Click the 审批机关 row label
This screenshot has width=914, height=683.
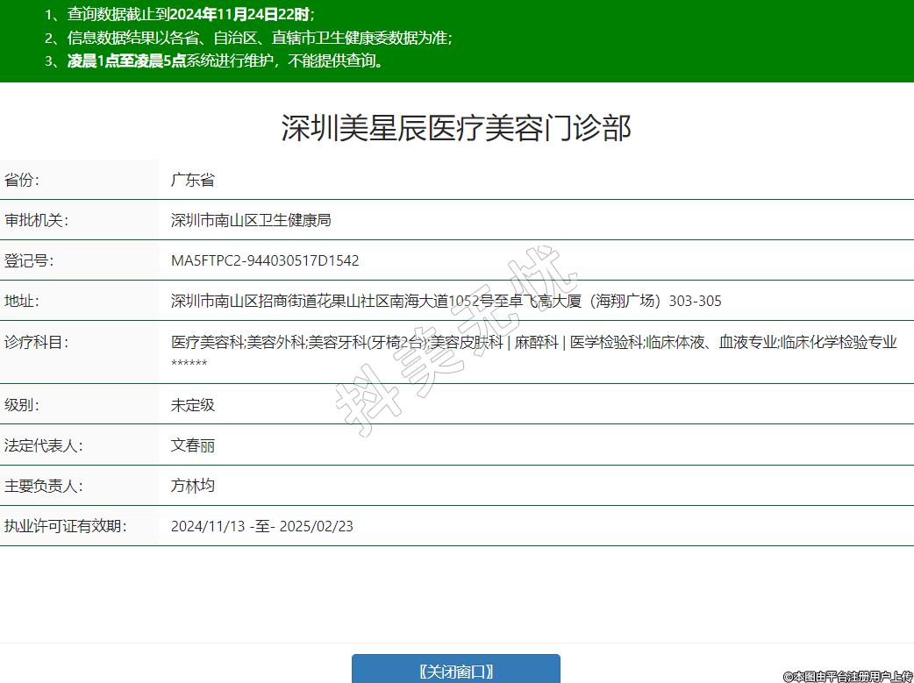36,220
